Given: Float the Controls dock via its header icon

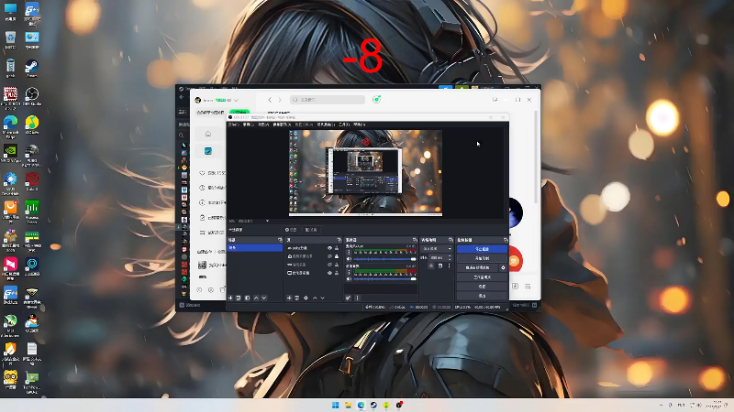Looking at the screenshot, I should tap(506, 240).
